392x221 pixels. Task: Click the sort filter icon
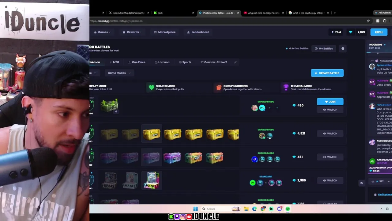[x=95, y=73]
